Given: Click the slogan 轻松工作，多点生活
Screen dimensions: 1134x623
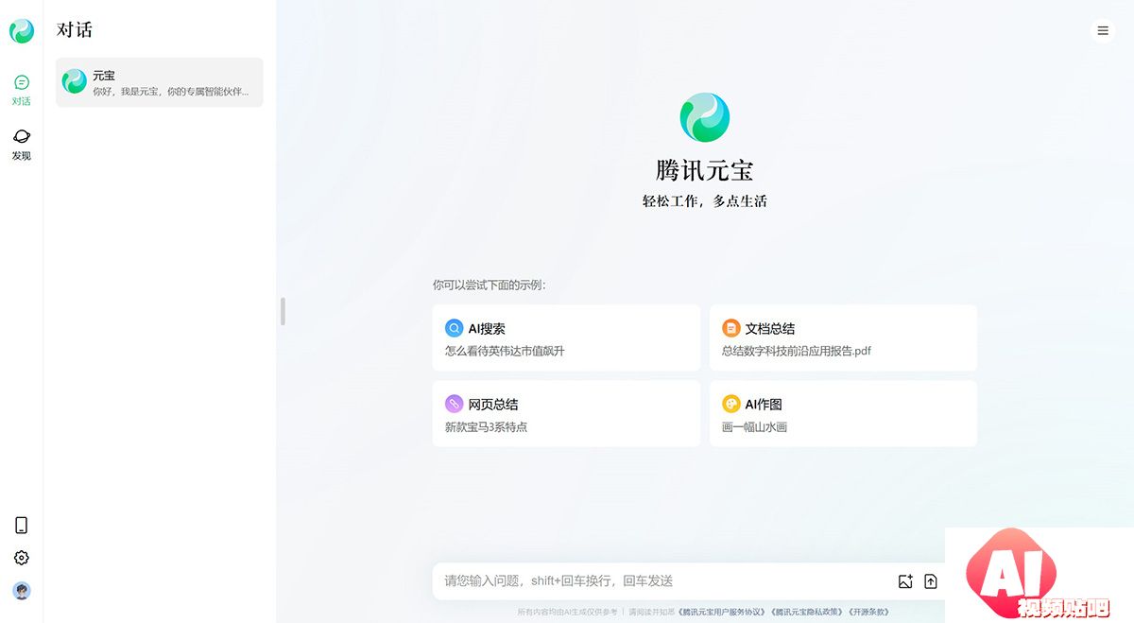Looking at the screenshot, I should pos(705,200).
